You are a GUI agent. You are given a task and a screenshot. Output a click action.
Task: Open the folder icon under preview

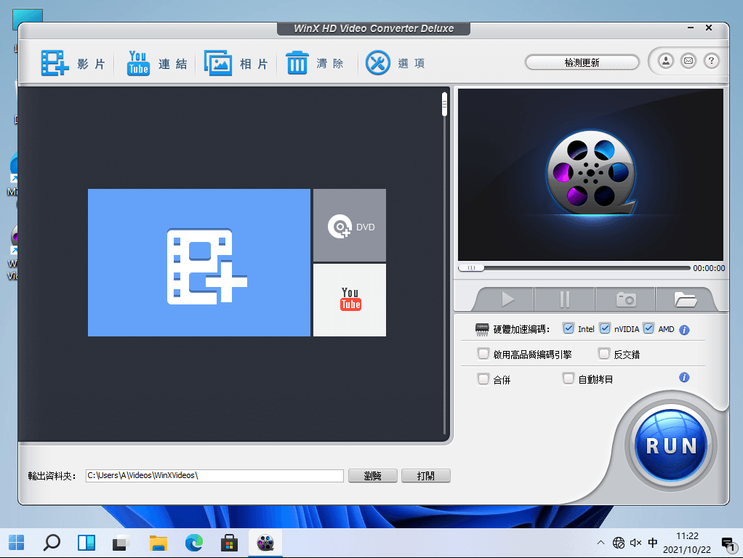pyautogui.click(x=685, y=299)
